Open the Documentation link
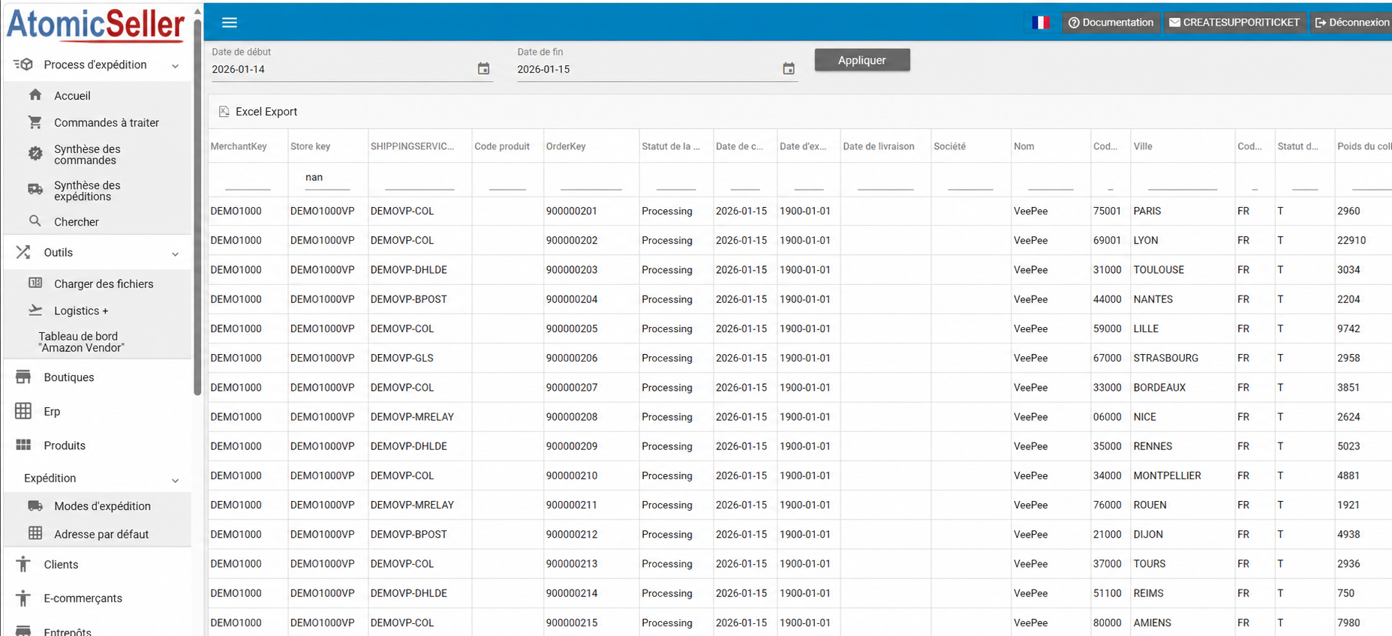Viewport: 1392px width, 636px height. (x=1111, y=22)
